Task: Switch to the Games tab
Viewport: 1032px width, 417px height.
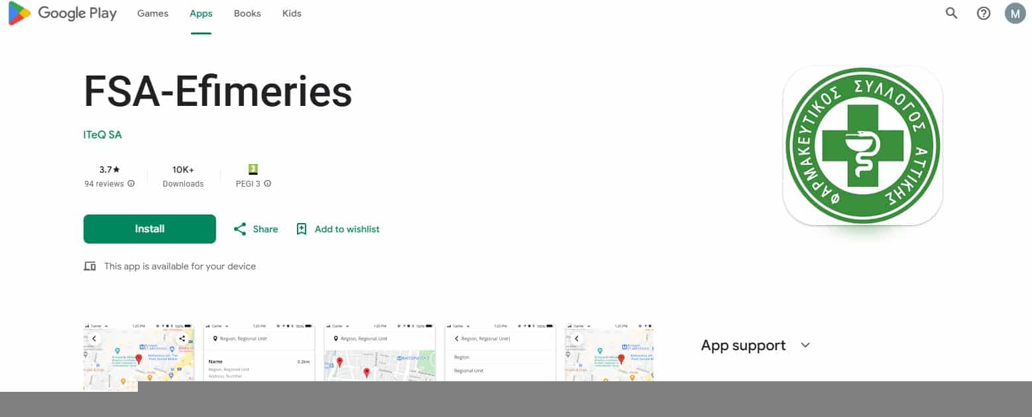Action: [x=152, y=13]
